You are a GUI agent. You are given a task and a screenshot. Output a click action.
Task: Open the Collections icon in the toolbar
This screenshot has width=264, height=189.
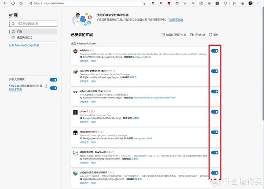[242, 3]
